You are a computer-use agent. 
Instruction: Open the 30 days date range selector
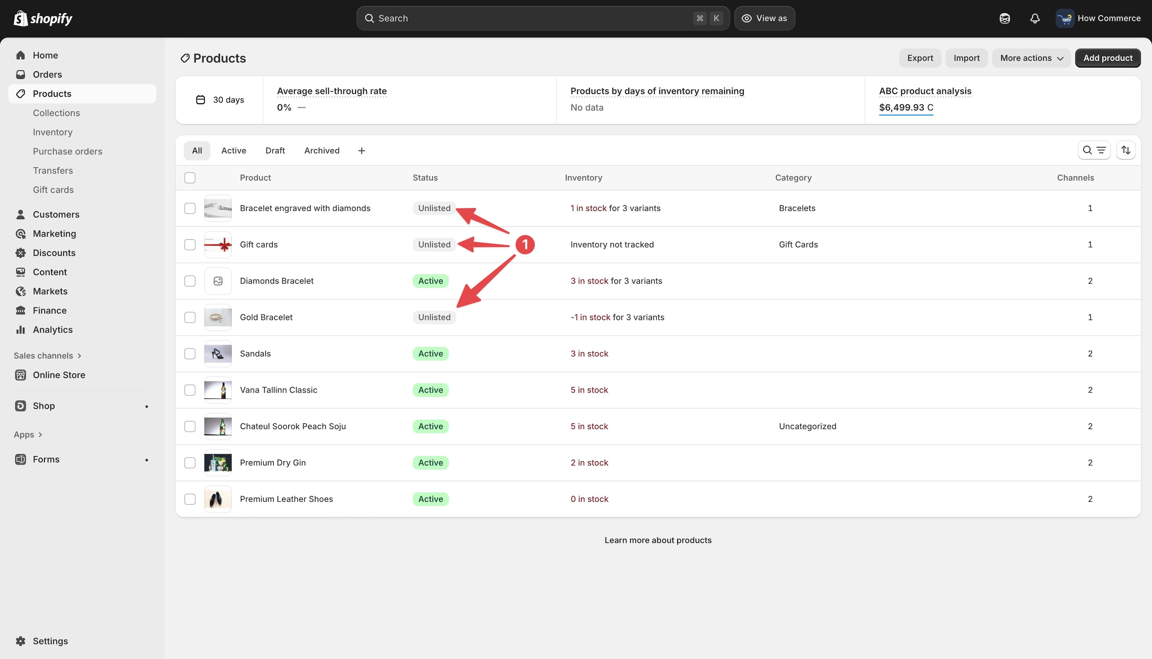(220, 100)
